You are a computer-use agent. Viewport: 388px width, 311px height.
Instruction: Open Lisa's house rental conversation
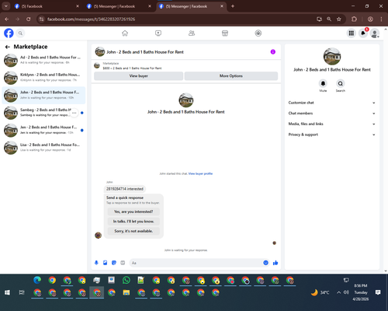(43, 148)
